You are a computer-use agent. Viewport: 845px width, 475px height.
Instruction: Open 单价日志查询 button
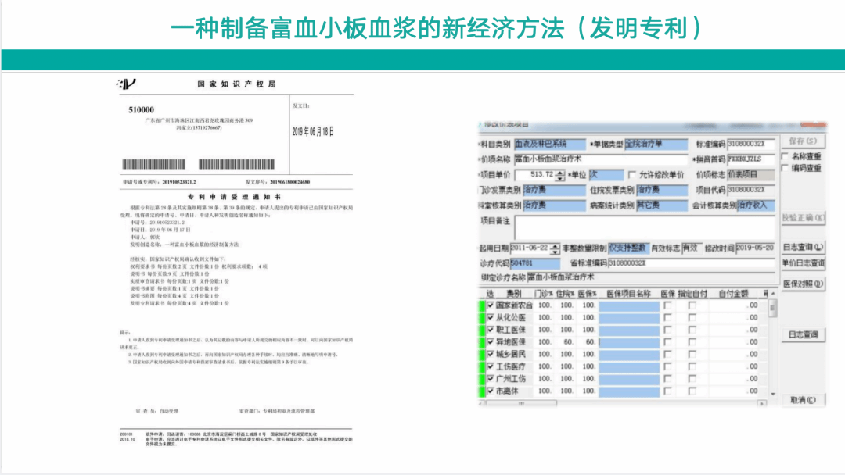(803, 264)
